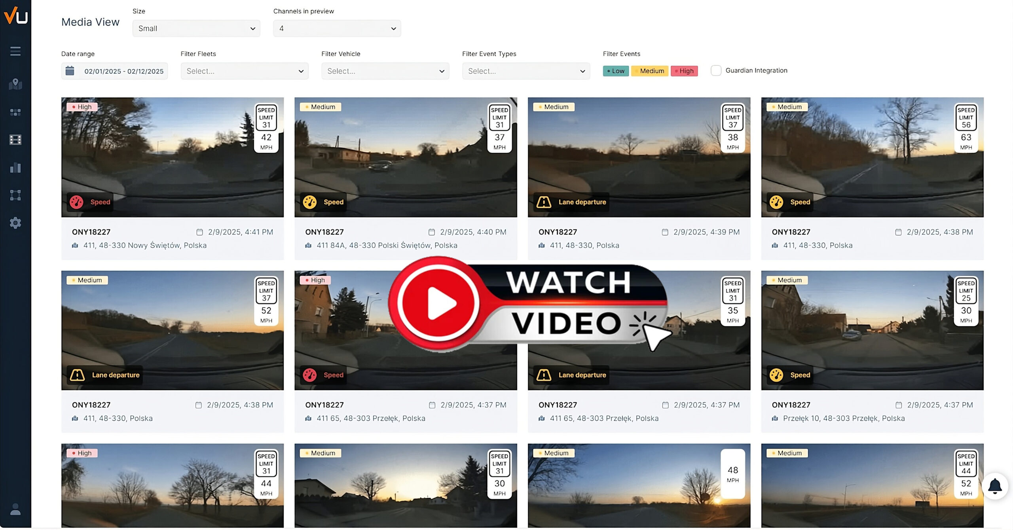Click the notification bell button

(994, 486)
